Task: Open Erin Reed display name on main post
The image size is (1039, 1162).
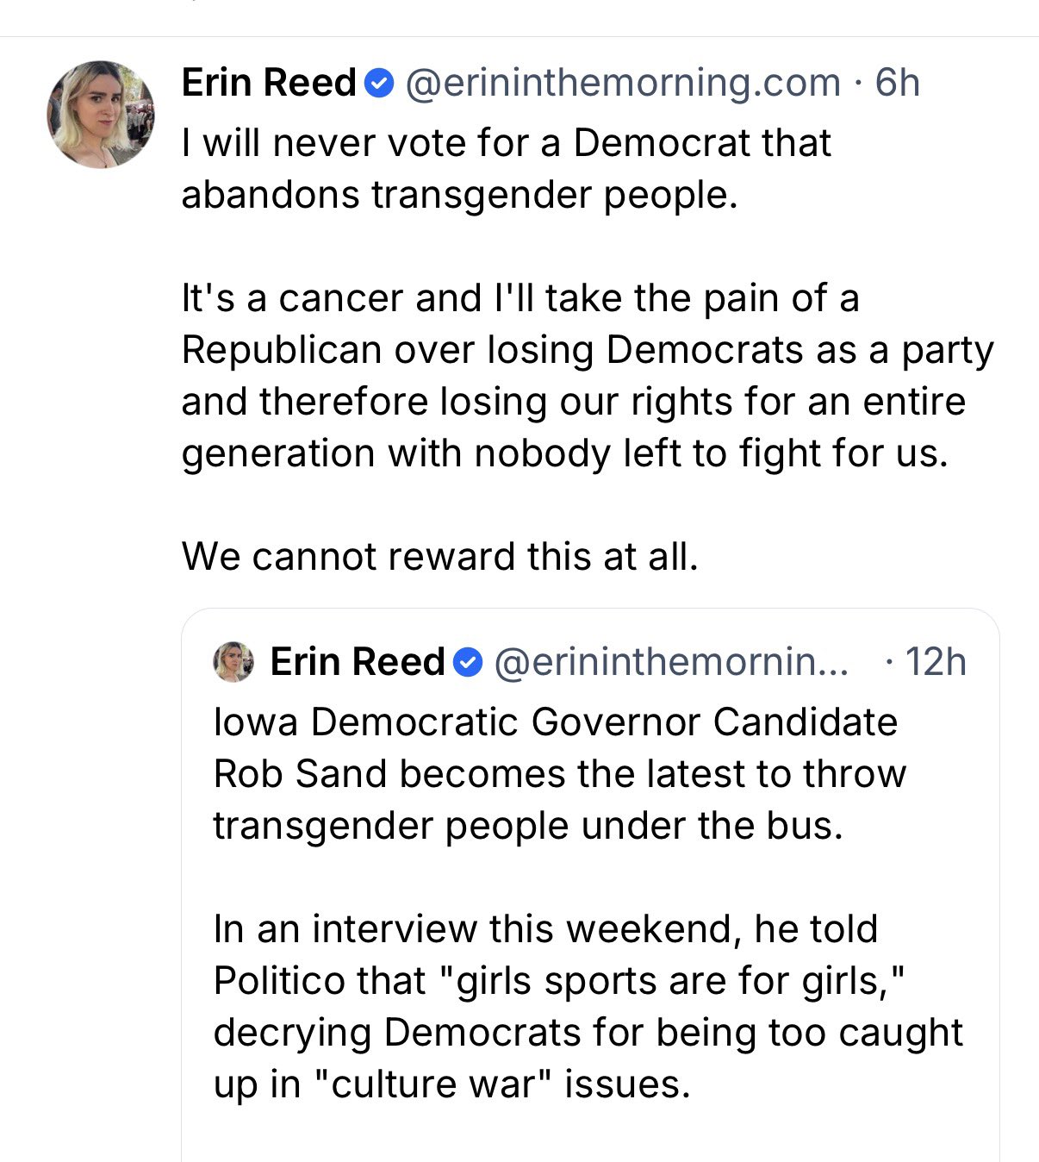Action: pos(269,83)
